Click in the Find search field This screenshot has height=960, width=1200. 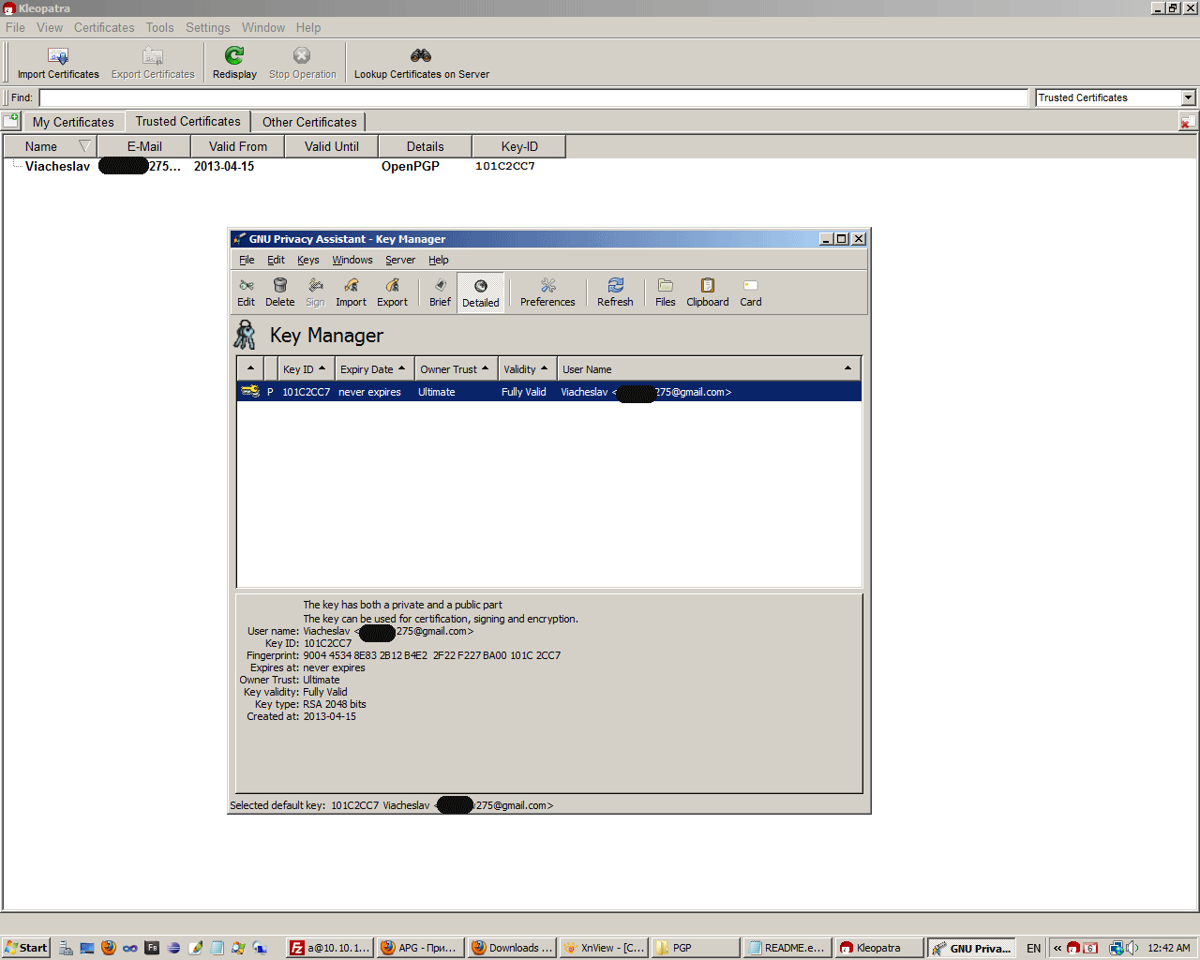(x=533, y=97)
